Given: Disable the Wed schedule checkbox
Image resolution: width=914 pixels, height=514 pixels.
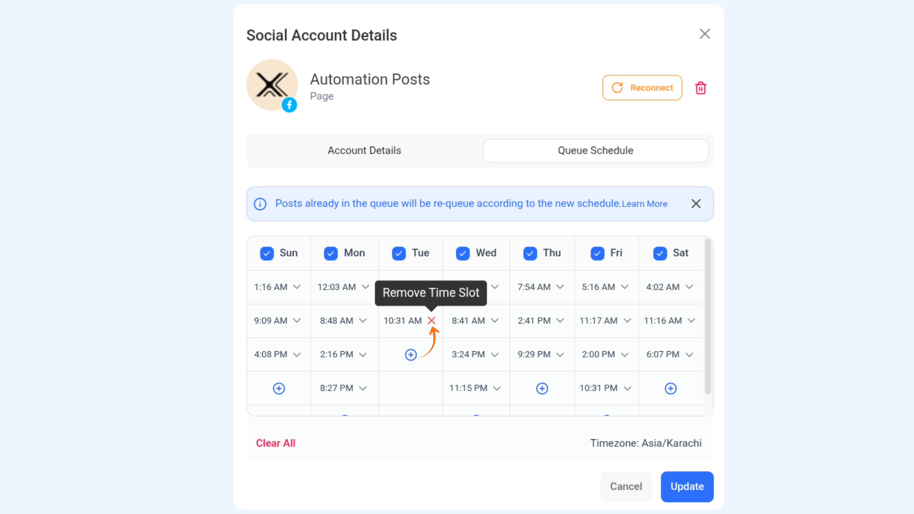Looking at the screenshot, I should click(x=463, y=253).
